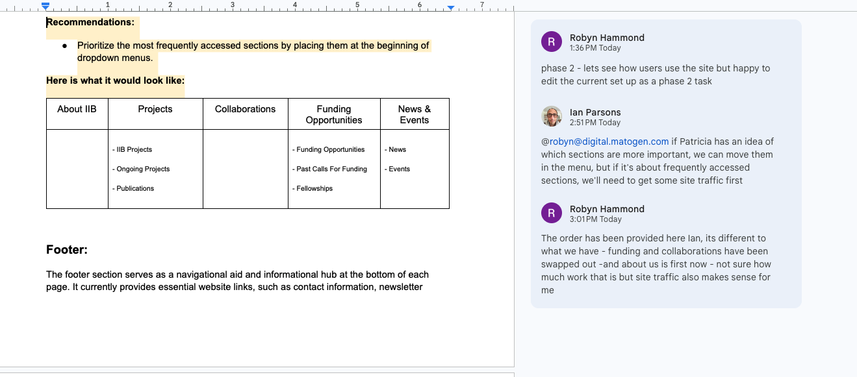Open the robyn@digital.matogen.com mention link

coord(609,141)
